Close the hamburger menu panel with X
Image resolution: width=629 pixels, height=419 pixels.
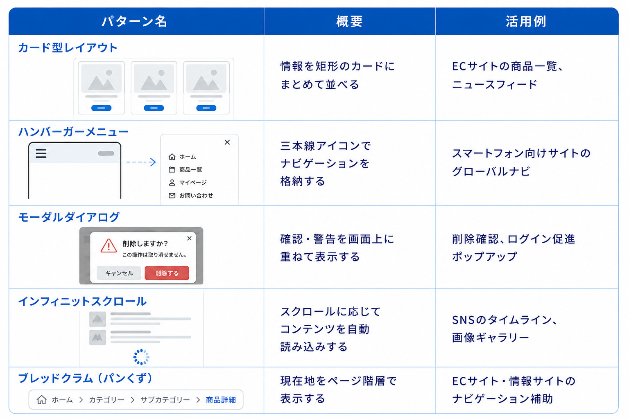(227, 142)
